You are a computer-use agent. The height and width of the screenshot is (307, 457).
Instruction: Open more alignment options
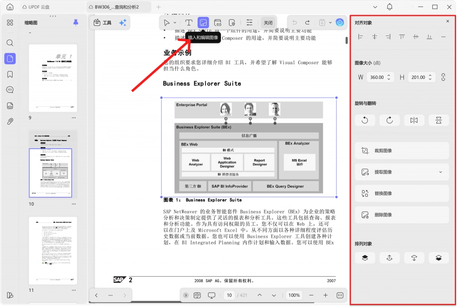[443, 37]
